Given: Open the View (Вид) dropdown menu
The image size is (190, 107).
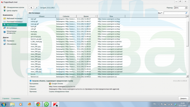Looking at the screenshot, I should [x=160, y=13].
